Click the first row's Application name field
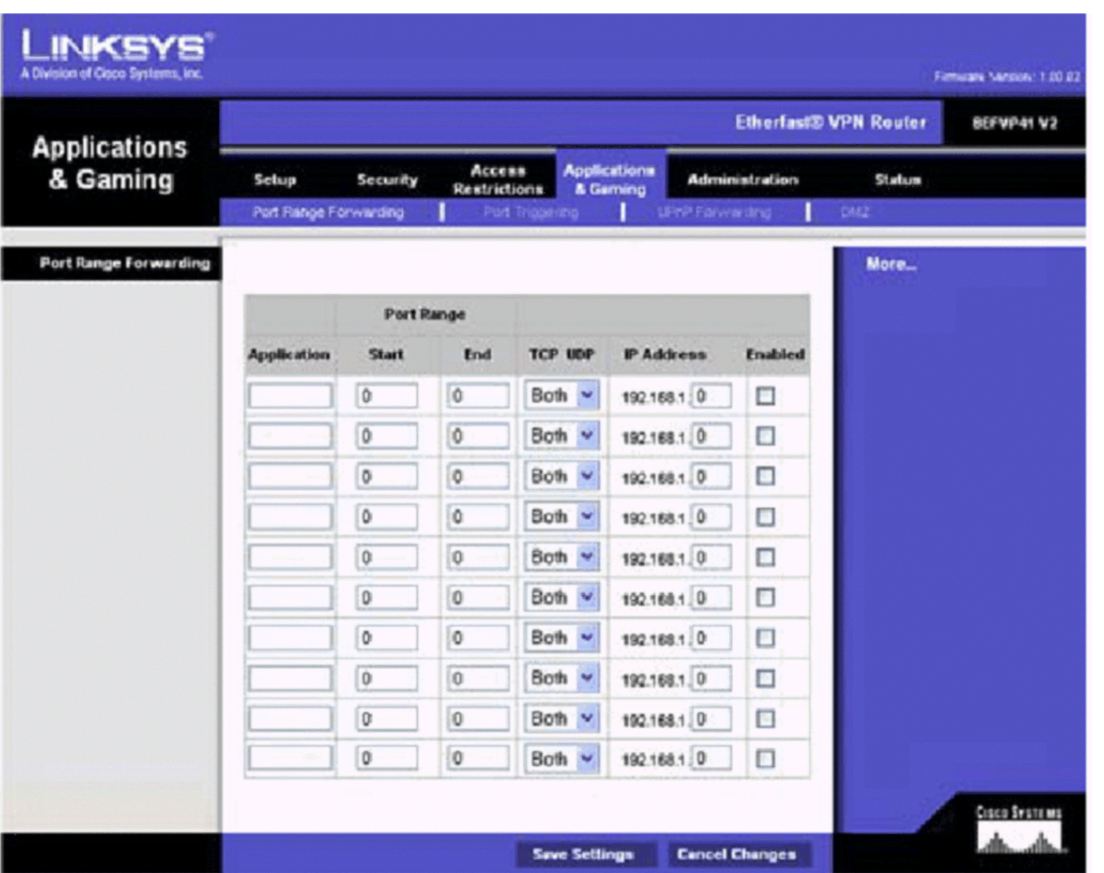 pos(290,396)
